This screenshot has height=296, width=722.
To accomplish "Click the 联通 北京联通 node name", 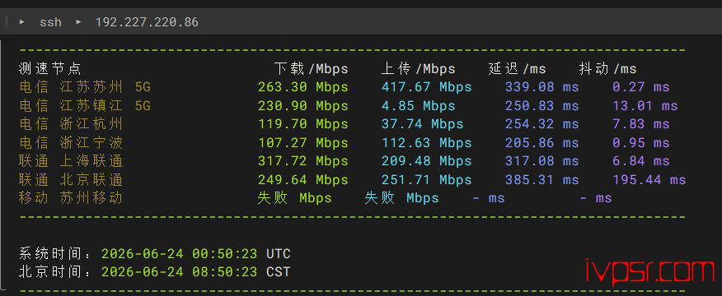I will click(x=71, y=179).
